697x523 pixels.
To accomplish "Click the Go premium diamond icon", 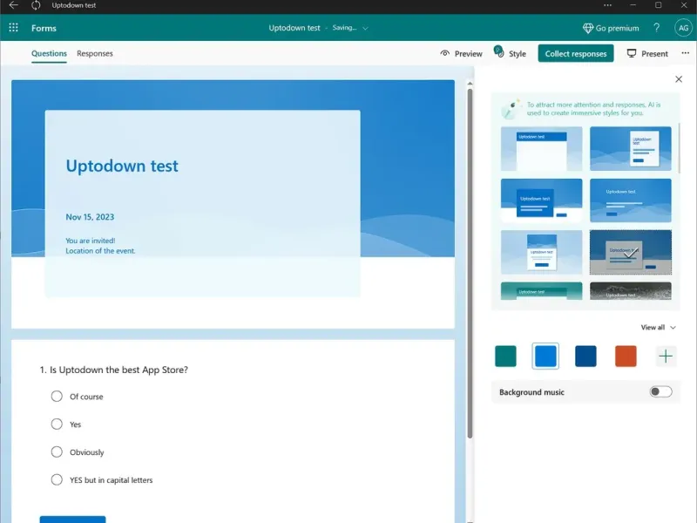I will tap(587, 28).
